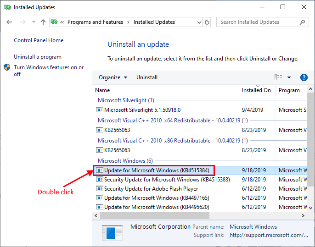Open the support.microsoft.com support link
This screenshot has height=247, width=315.
tap(269, 235)
